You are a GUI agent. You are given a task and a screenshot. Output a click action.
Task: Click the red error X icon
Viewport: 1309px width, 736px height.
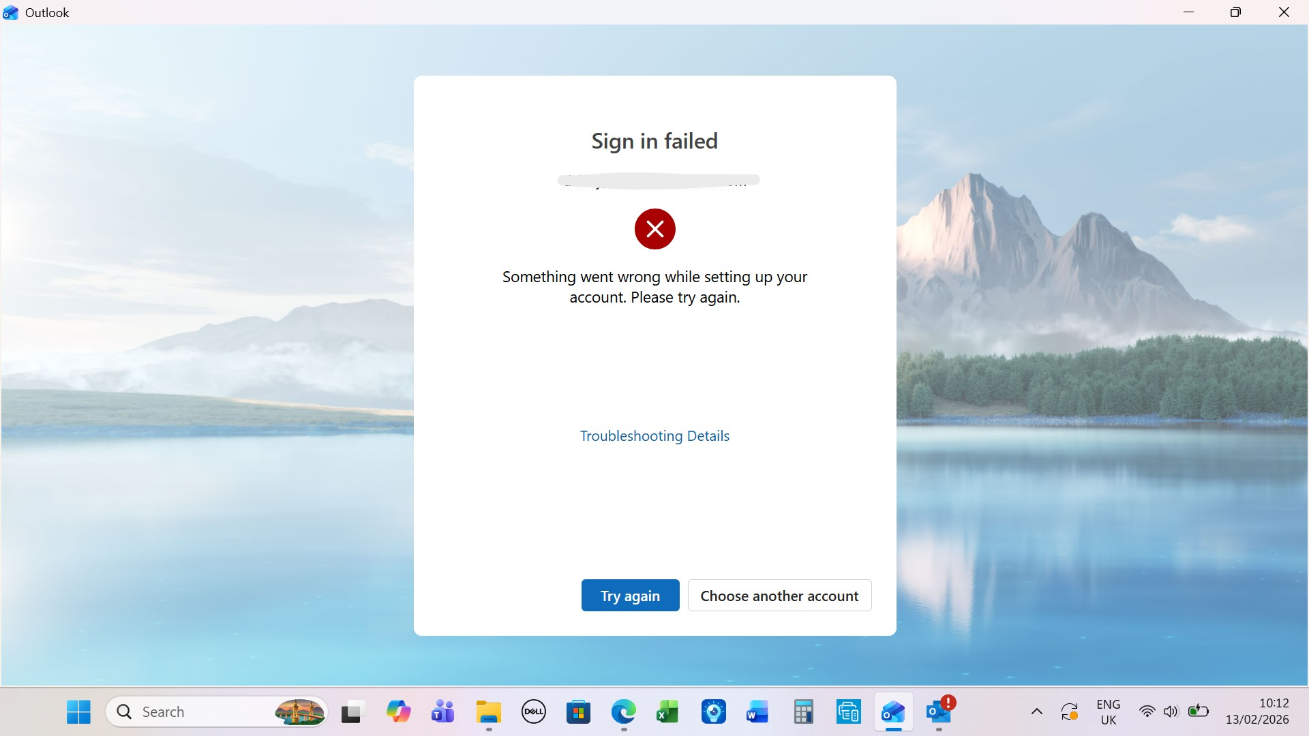pos(654,229)
